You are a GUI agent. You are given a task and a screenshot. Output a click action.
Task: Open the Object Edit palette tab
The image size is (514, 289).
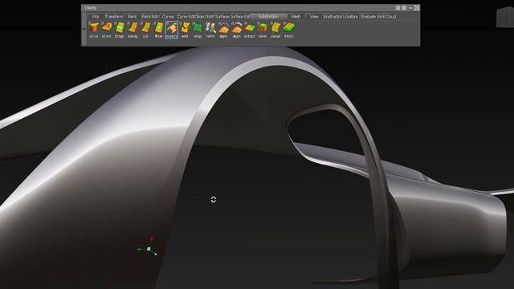[x=205, y=16]
